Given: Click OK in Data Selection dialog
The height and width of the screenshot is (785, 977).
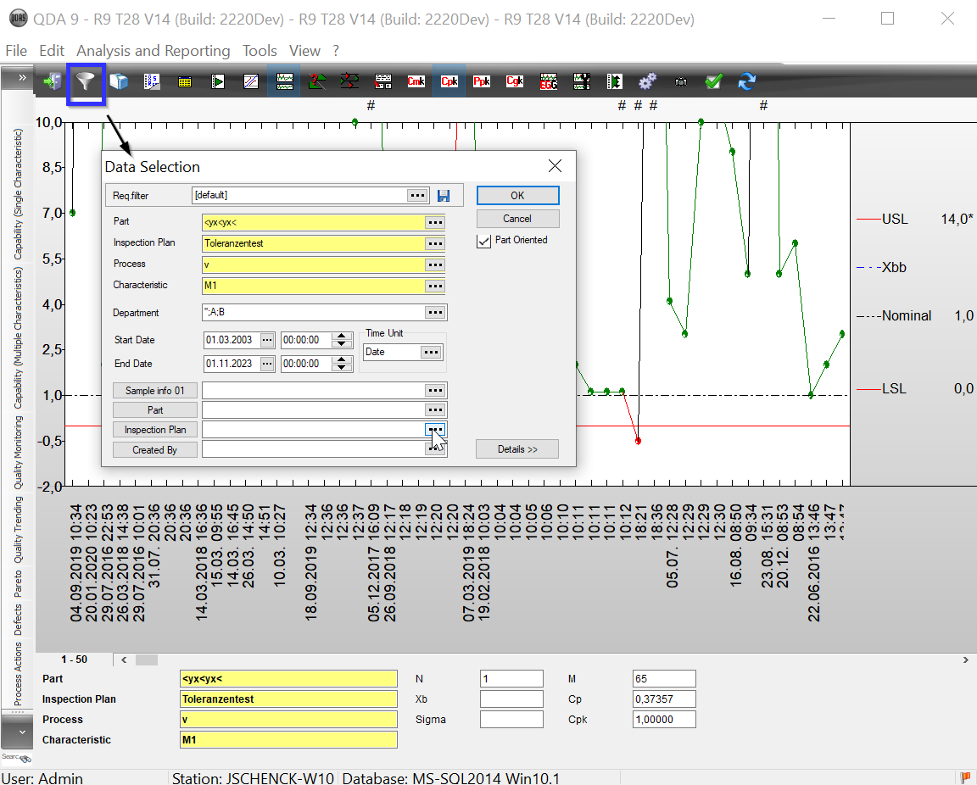Looking at the screenshot, I should coord(517,196).
